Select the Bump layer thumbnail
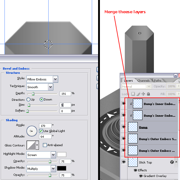Screen dimensions: 180x180 [x=133, y=127]
